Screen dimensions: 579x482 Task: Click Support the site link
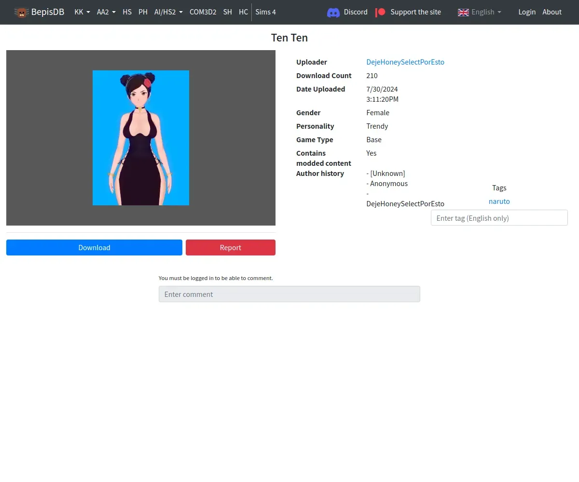point(415,12)
